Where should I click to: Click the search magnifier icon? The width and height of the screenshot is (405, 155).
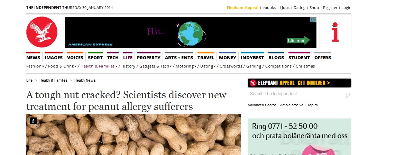pos(348,95)
